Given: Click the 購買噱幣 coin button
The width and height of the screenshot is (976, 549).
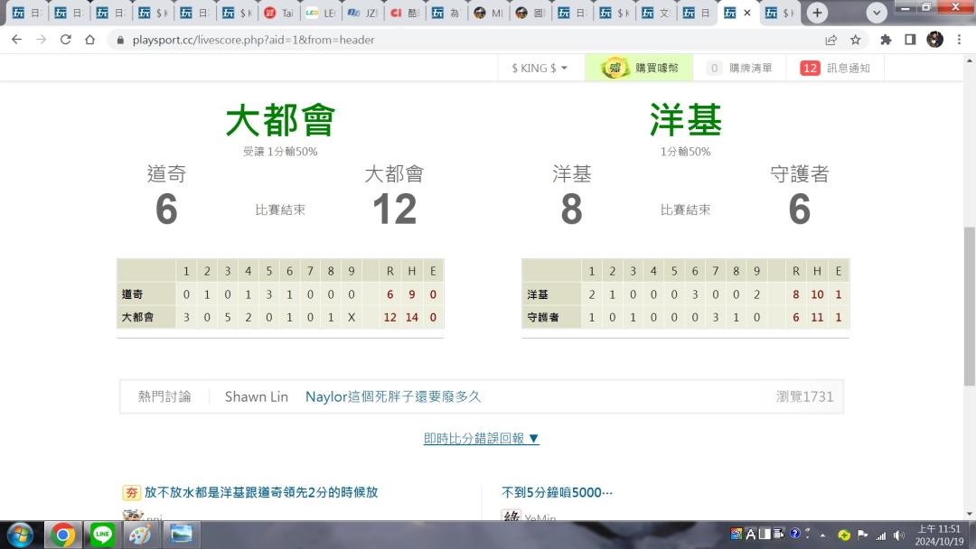Looking at the screenshot, I should [x=639, y=69].
